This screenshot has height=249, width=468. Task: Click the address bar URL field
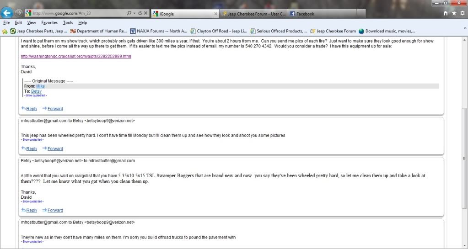point(79,13)
